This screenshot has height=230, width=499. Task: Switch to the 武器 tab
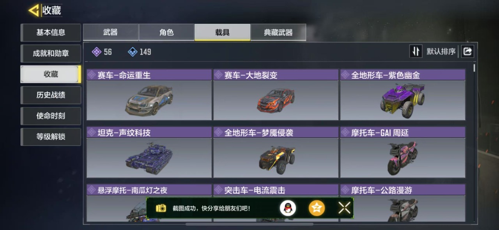pyautogui.click(x=111, y=32)
